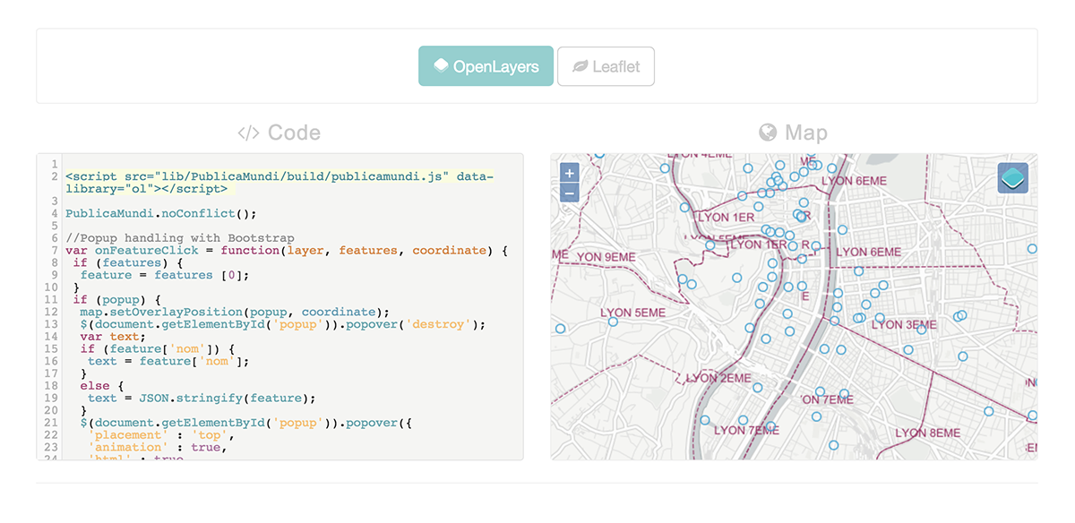Click the map.setOverlayPosition(popup, coordinate) line
Screen dimensions: 1075x523
[x=235, y=312]
